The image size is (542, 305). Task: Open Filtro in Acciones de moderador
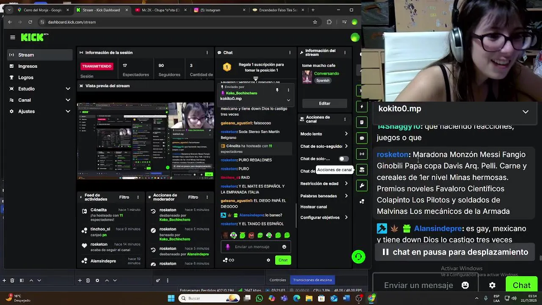tap(193, 197)
